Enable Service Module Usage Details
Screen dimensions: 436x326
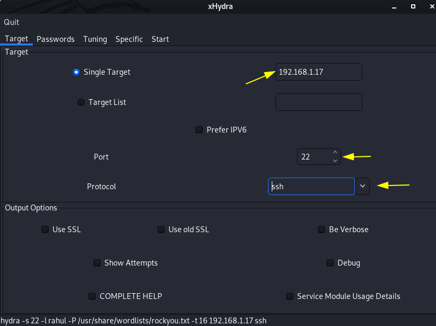coord(290,296)
